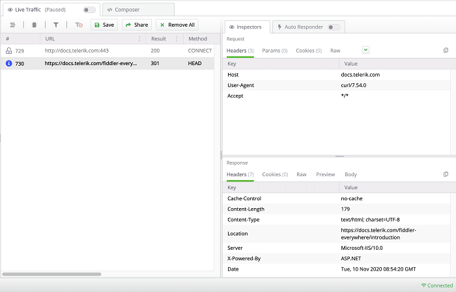456x292 pixels.
Task: Click the Share button
Action: point(137,25)
